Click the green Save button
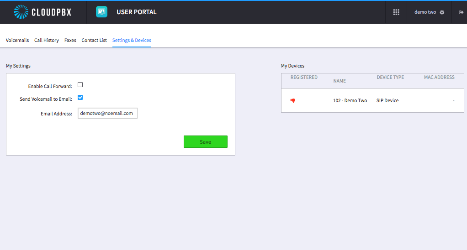 tap(206, 142)
